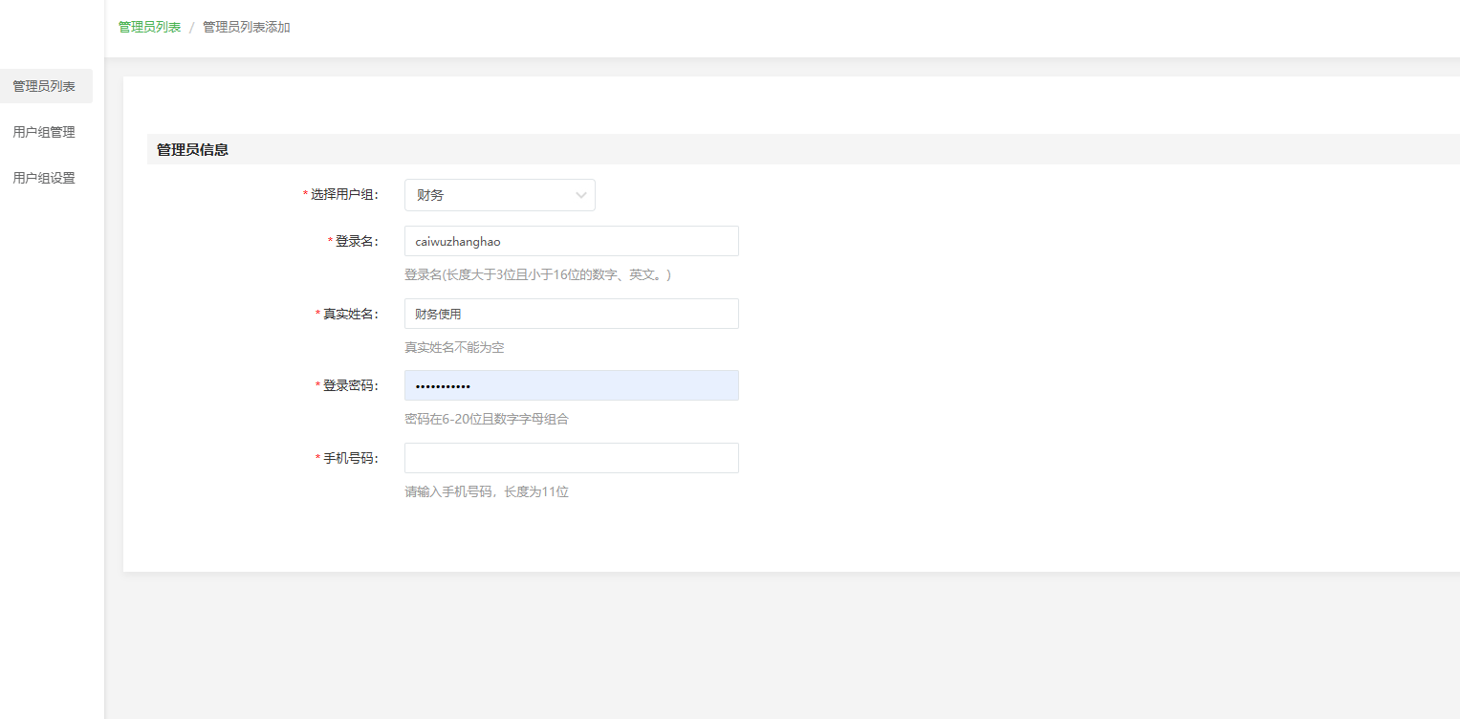Open 用户组设置 from the sidebar menu
The width and height of the screenshot is (1460, 719).
(44, 178)
